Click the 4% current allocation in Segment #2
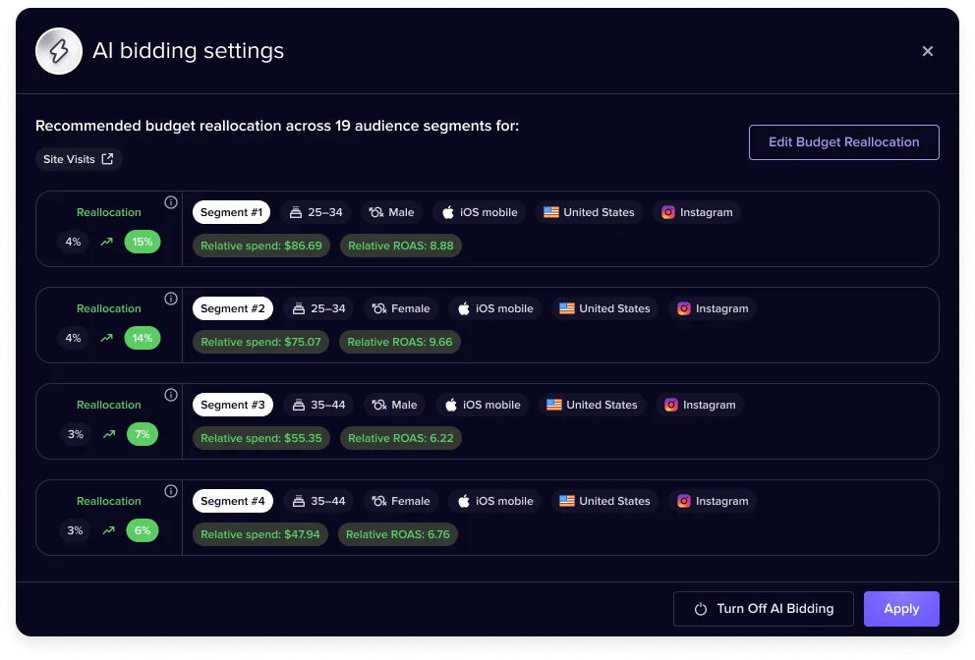Screen dimensions: 975x660 coord(73,338)
